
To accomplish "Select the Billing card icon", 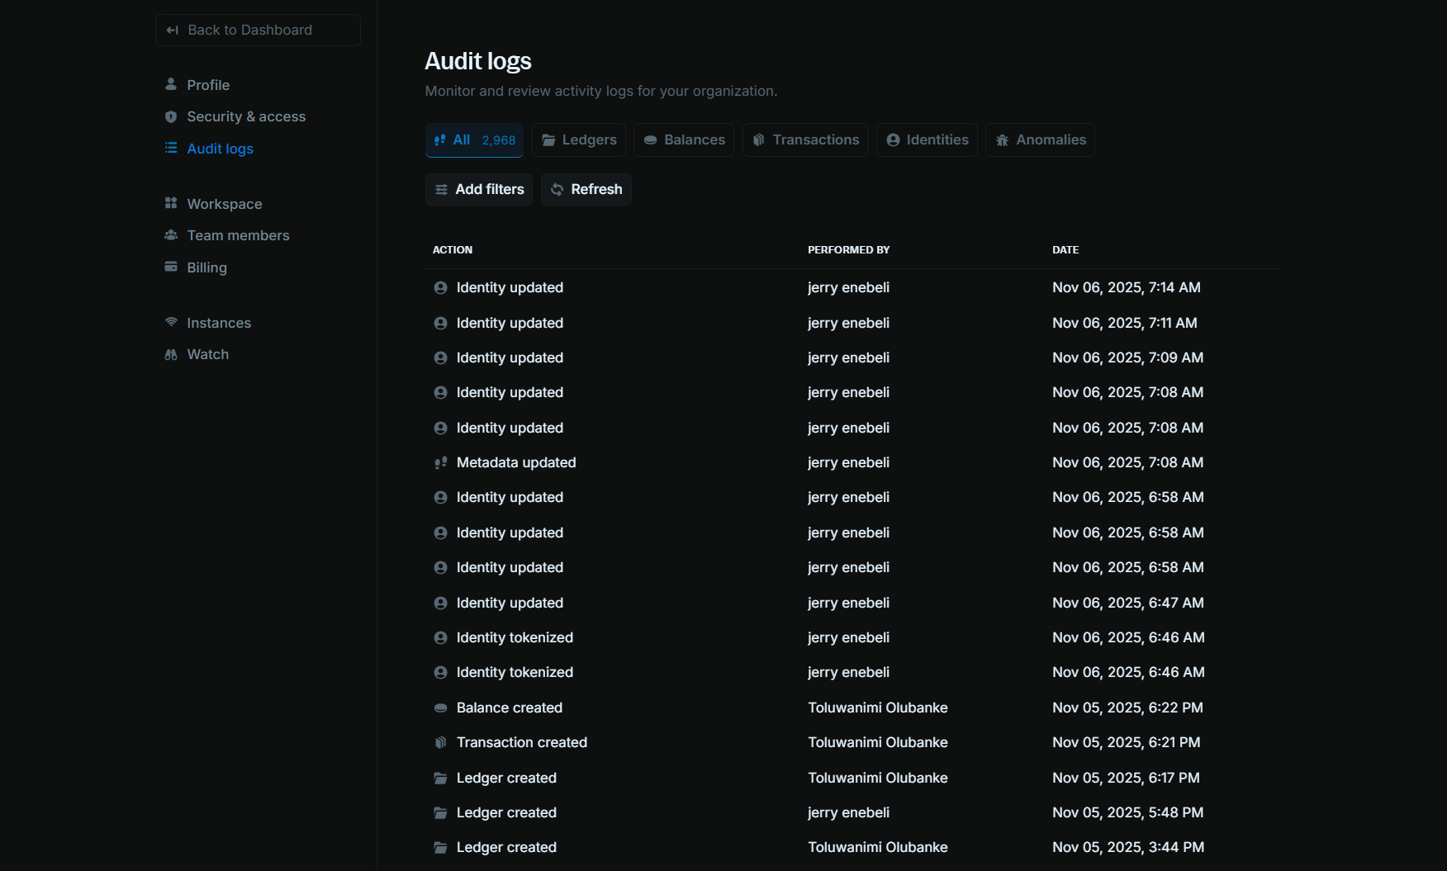I will click(x=170, y=267).
